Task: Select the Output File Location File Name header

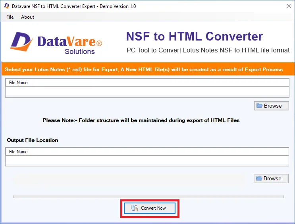Action: pos(147,152)
